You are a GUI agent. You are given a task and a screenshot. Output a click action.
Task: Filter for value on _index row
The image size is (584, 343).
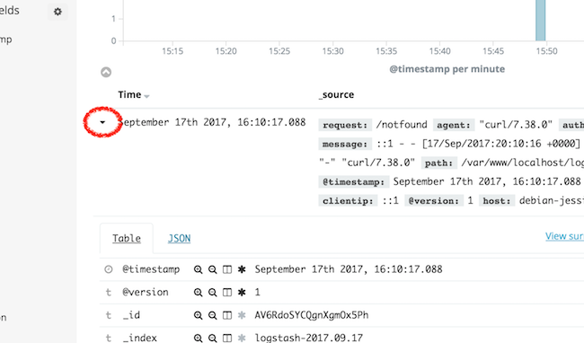[x=199, y=339]
